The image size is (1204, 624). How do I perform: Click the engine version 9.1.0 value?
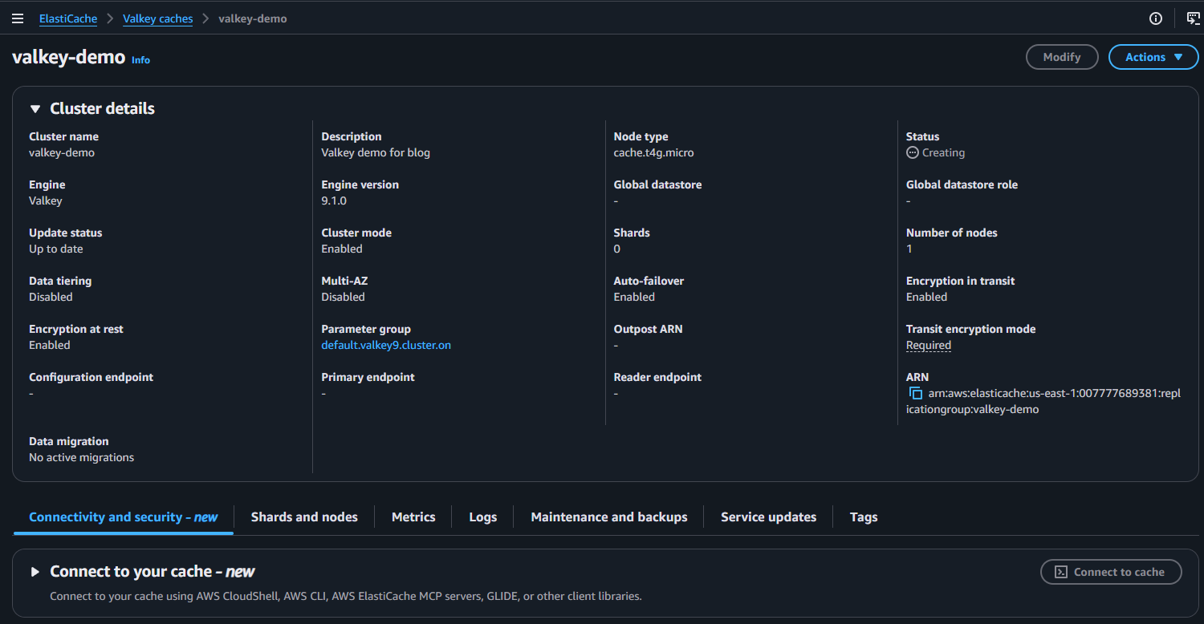click(x=334, y=201)
